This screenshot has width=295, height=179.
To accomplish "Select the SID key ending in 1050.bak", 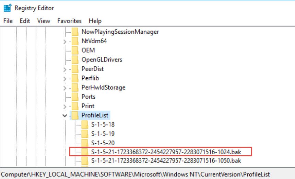I will [166, 161].
